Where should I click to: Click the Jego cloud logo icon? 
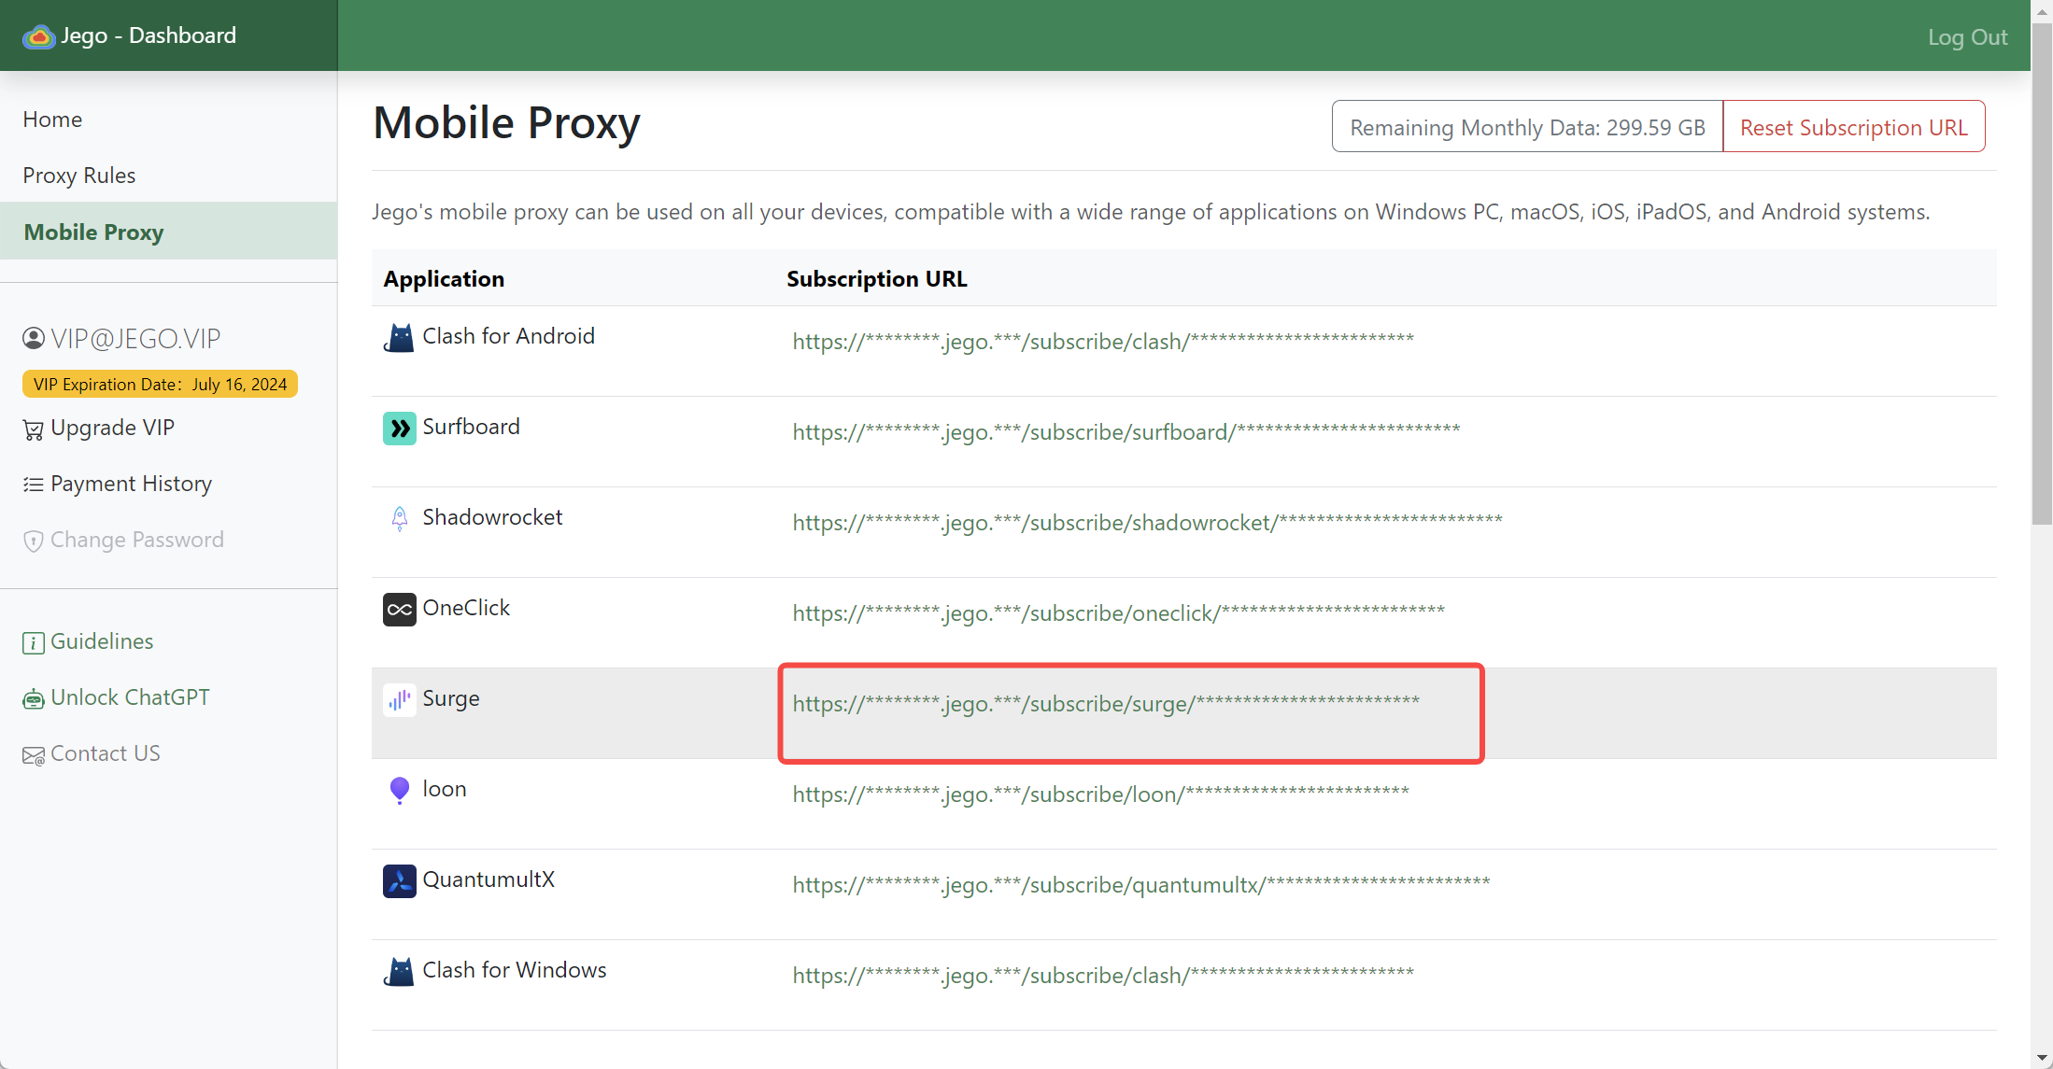pos(38,36)
